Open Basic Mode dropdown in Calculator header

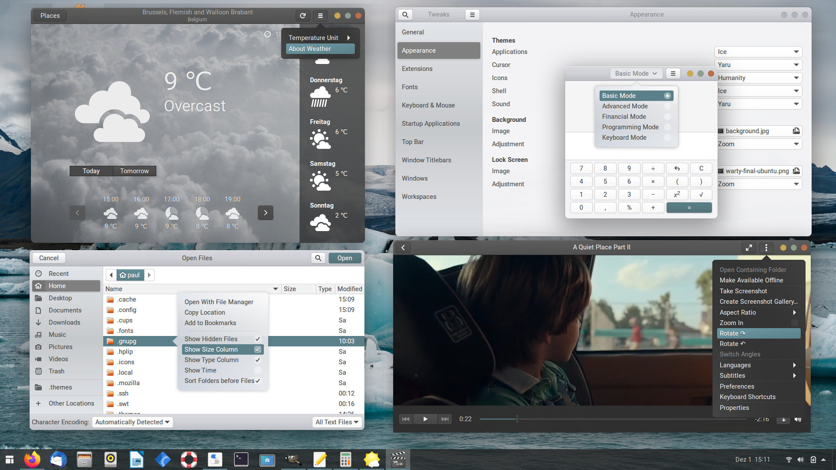(636, 74)
